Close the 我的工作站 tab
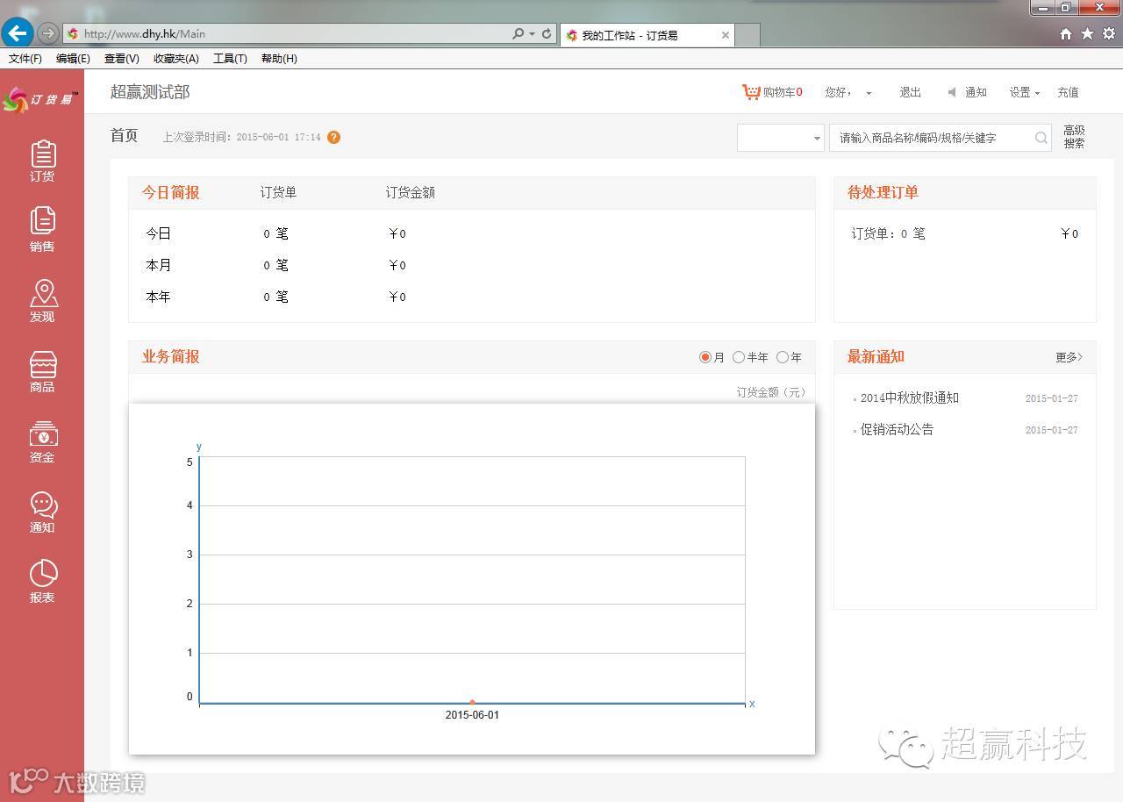The image size is (1123, 802). [x=726, y=35]
